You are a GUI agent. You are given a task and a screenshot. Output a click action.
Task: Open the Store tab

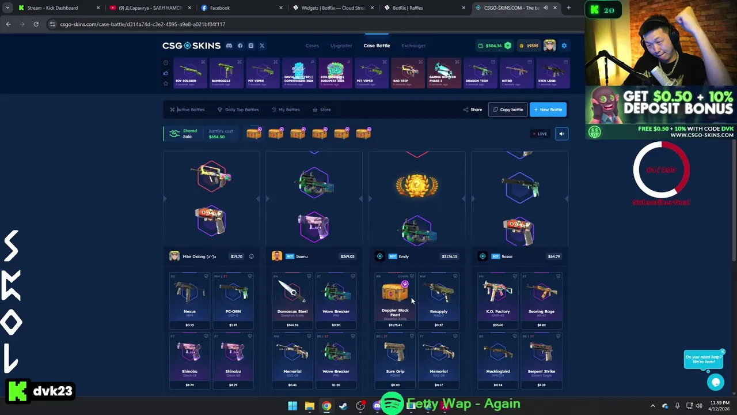(322, 110)
